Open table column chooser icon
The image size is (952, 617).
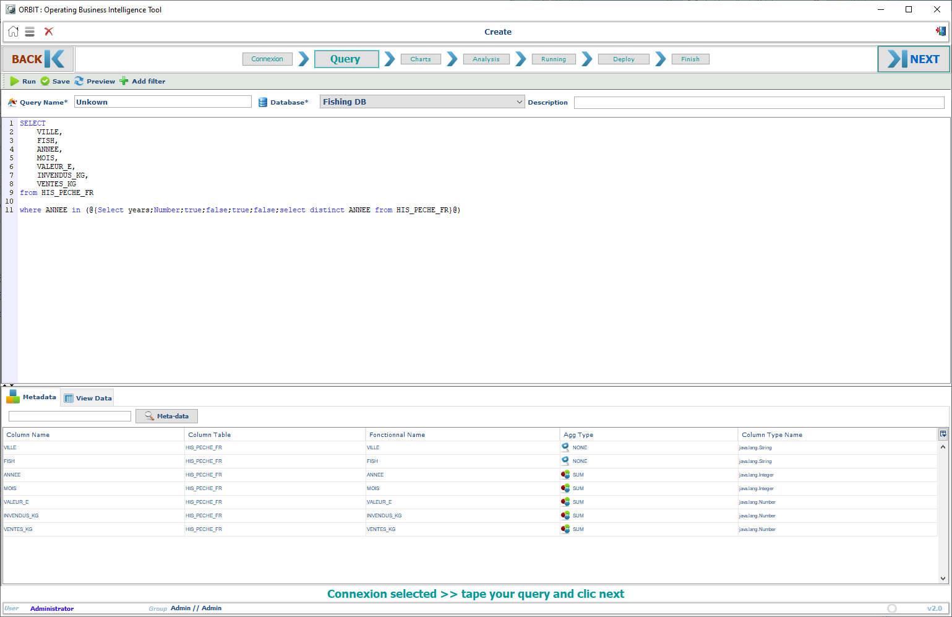click(x=943, y=434)
